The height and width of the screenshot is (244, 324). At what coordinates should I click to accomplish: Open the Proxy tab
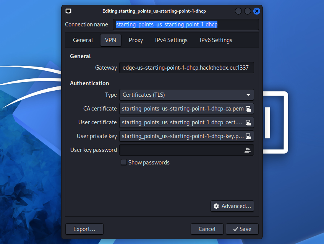136,40
